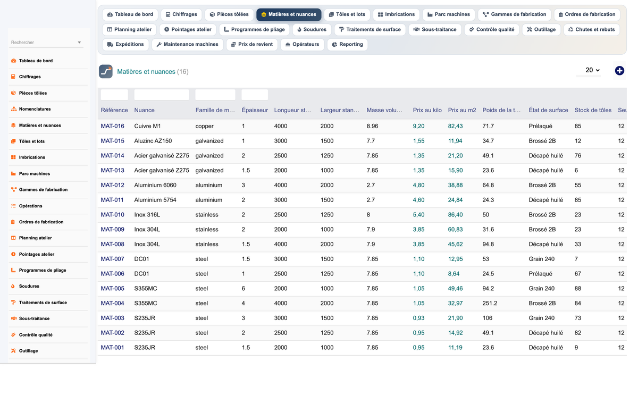Click the Parc machines sidebar icon
Image resolution: width=638 pixels, height=395 pixels.
pyautogui.click(x=13, y=174)
